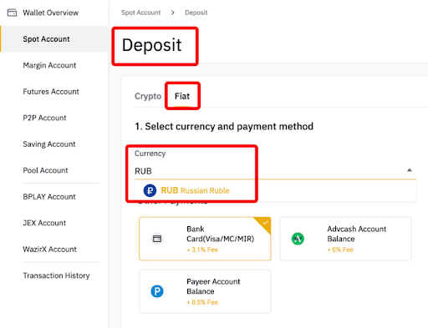Click the breadcrumb chevron separator
The width and height of the screenshot is (428, 328).
(x=173, y=13)
